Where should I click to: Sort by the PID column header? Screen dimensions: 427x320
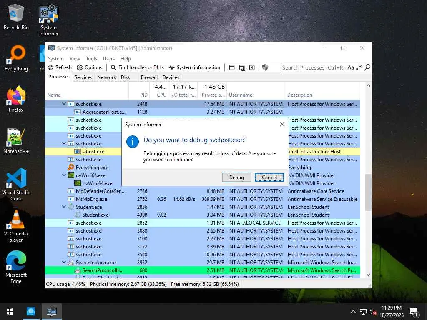pyautogui.click(x=139, y=95)
